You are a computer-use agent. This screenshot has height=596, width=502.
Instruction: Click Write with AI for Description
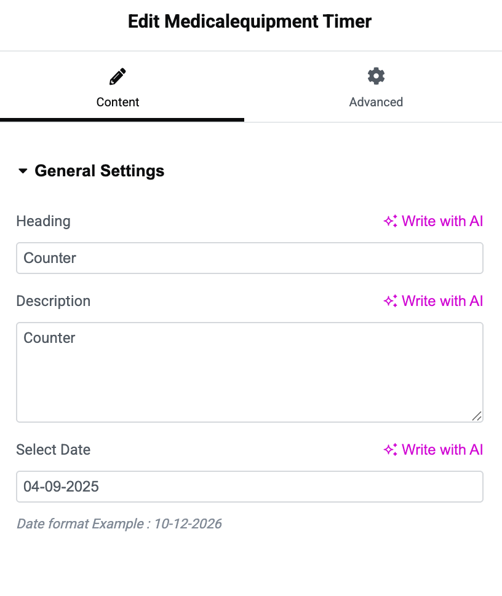(x=442, y=301)
